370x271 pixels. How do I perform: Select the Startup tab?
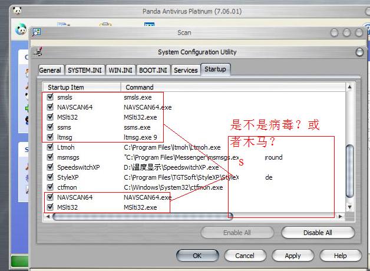click(x=215, y=69)
